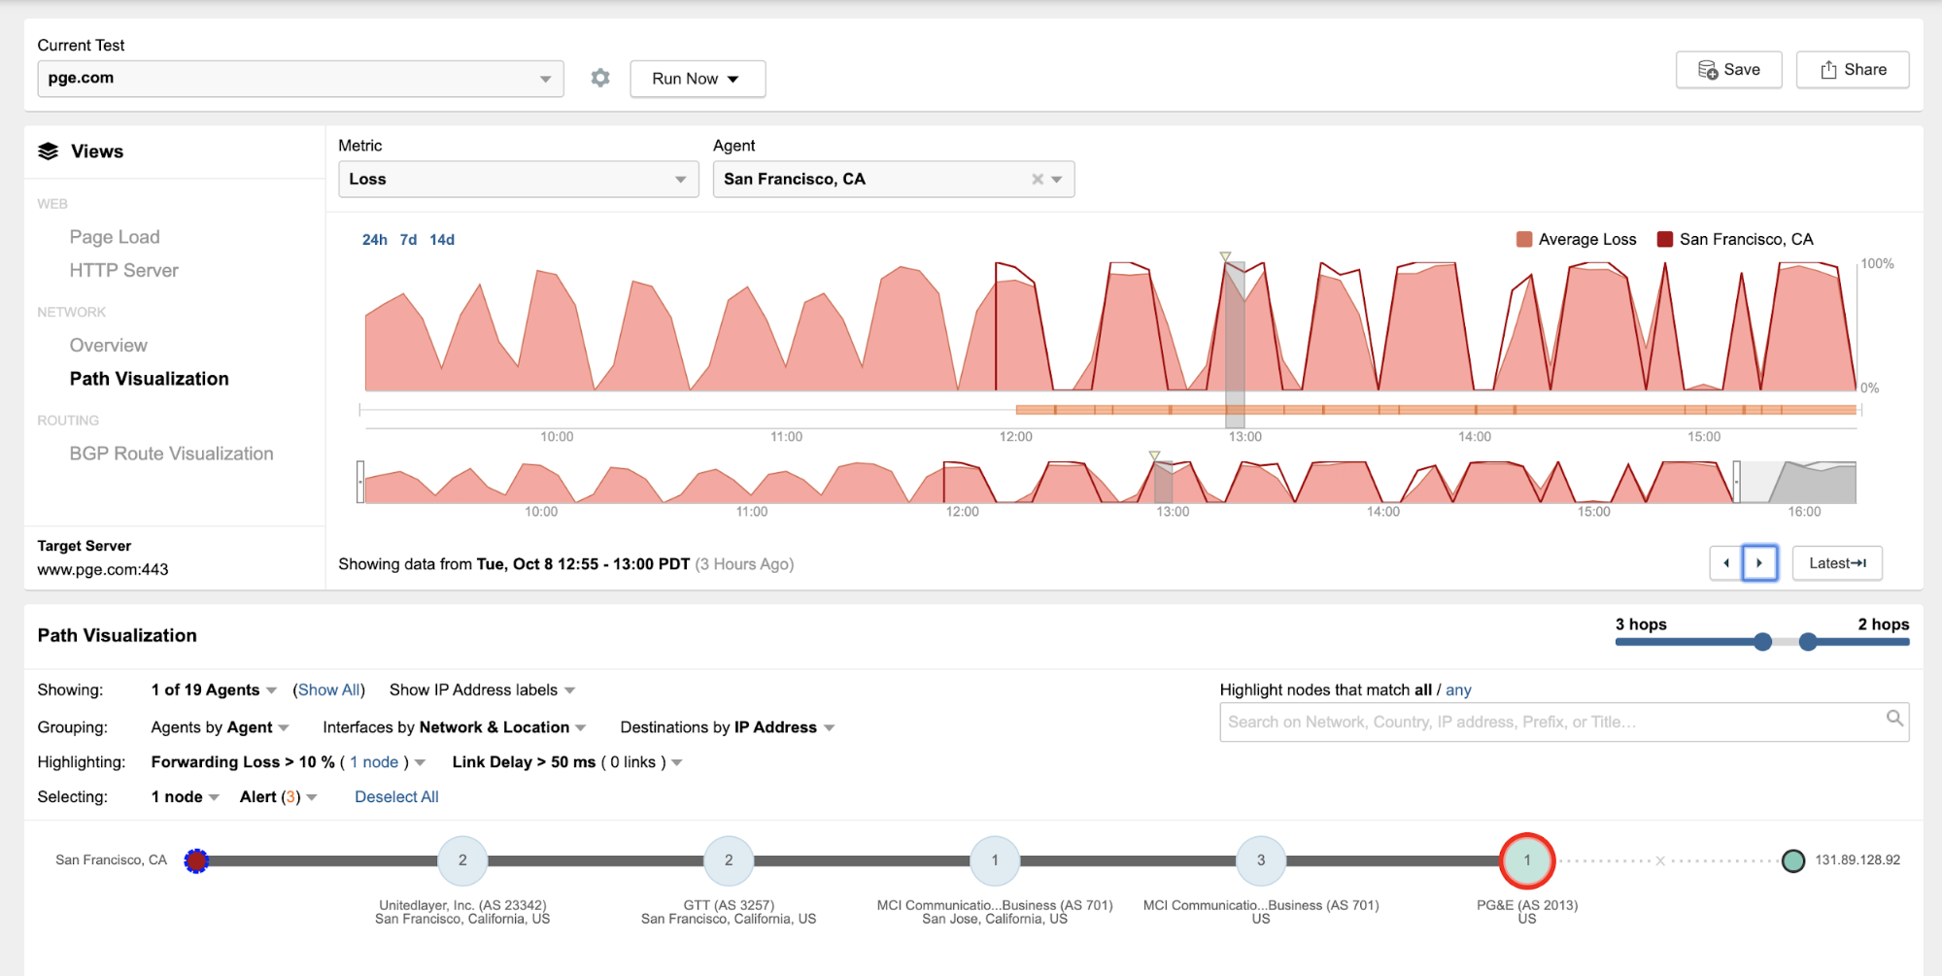Click the search magnifier in highlight field
This screenshot has height=977, width=1942.
1893,719
